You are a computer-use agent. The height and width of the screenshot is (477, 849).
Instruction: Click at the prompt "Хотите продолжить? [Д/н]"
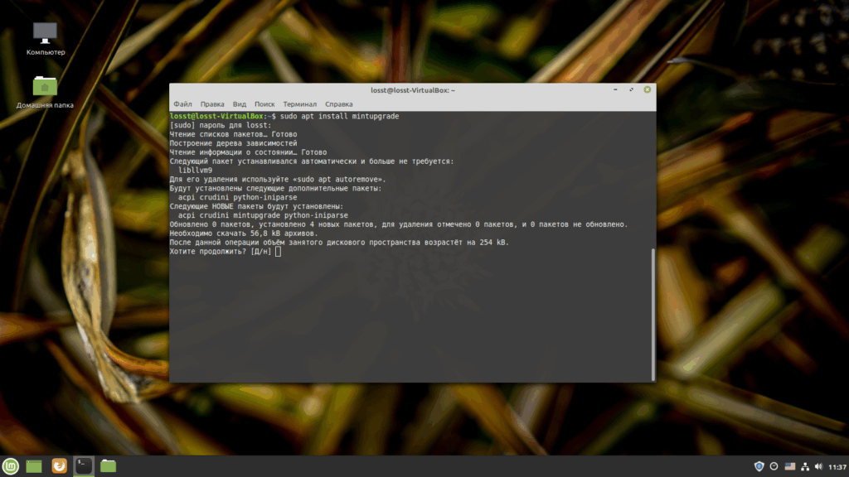click(221, 252)
